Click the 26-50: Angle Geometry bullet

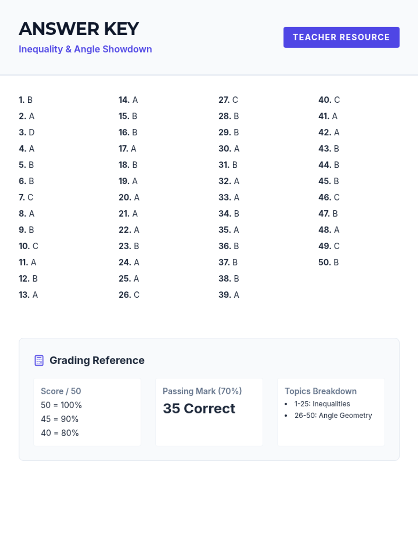333,415
